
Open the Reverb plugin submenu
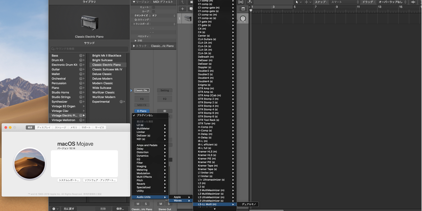pyautogui.click(x=150, y=184)
